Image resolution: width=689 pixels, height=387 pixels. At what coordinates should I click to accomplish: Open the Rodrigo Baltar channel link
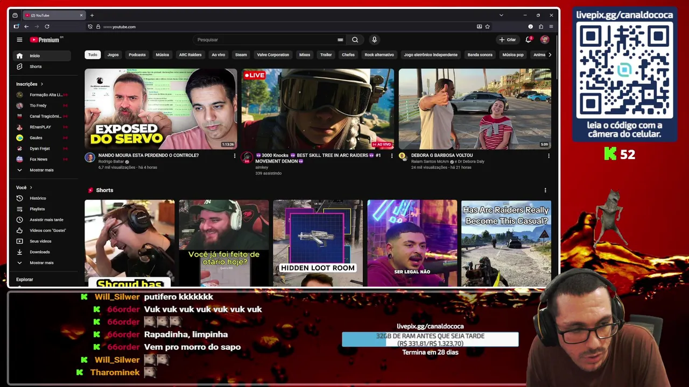(x=111, y=162)
